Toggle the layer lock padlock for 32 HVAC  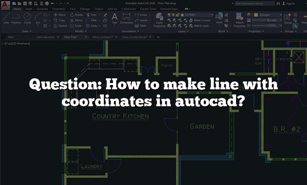pyautogui.click(x=178, y=15)
